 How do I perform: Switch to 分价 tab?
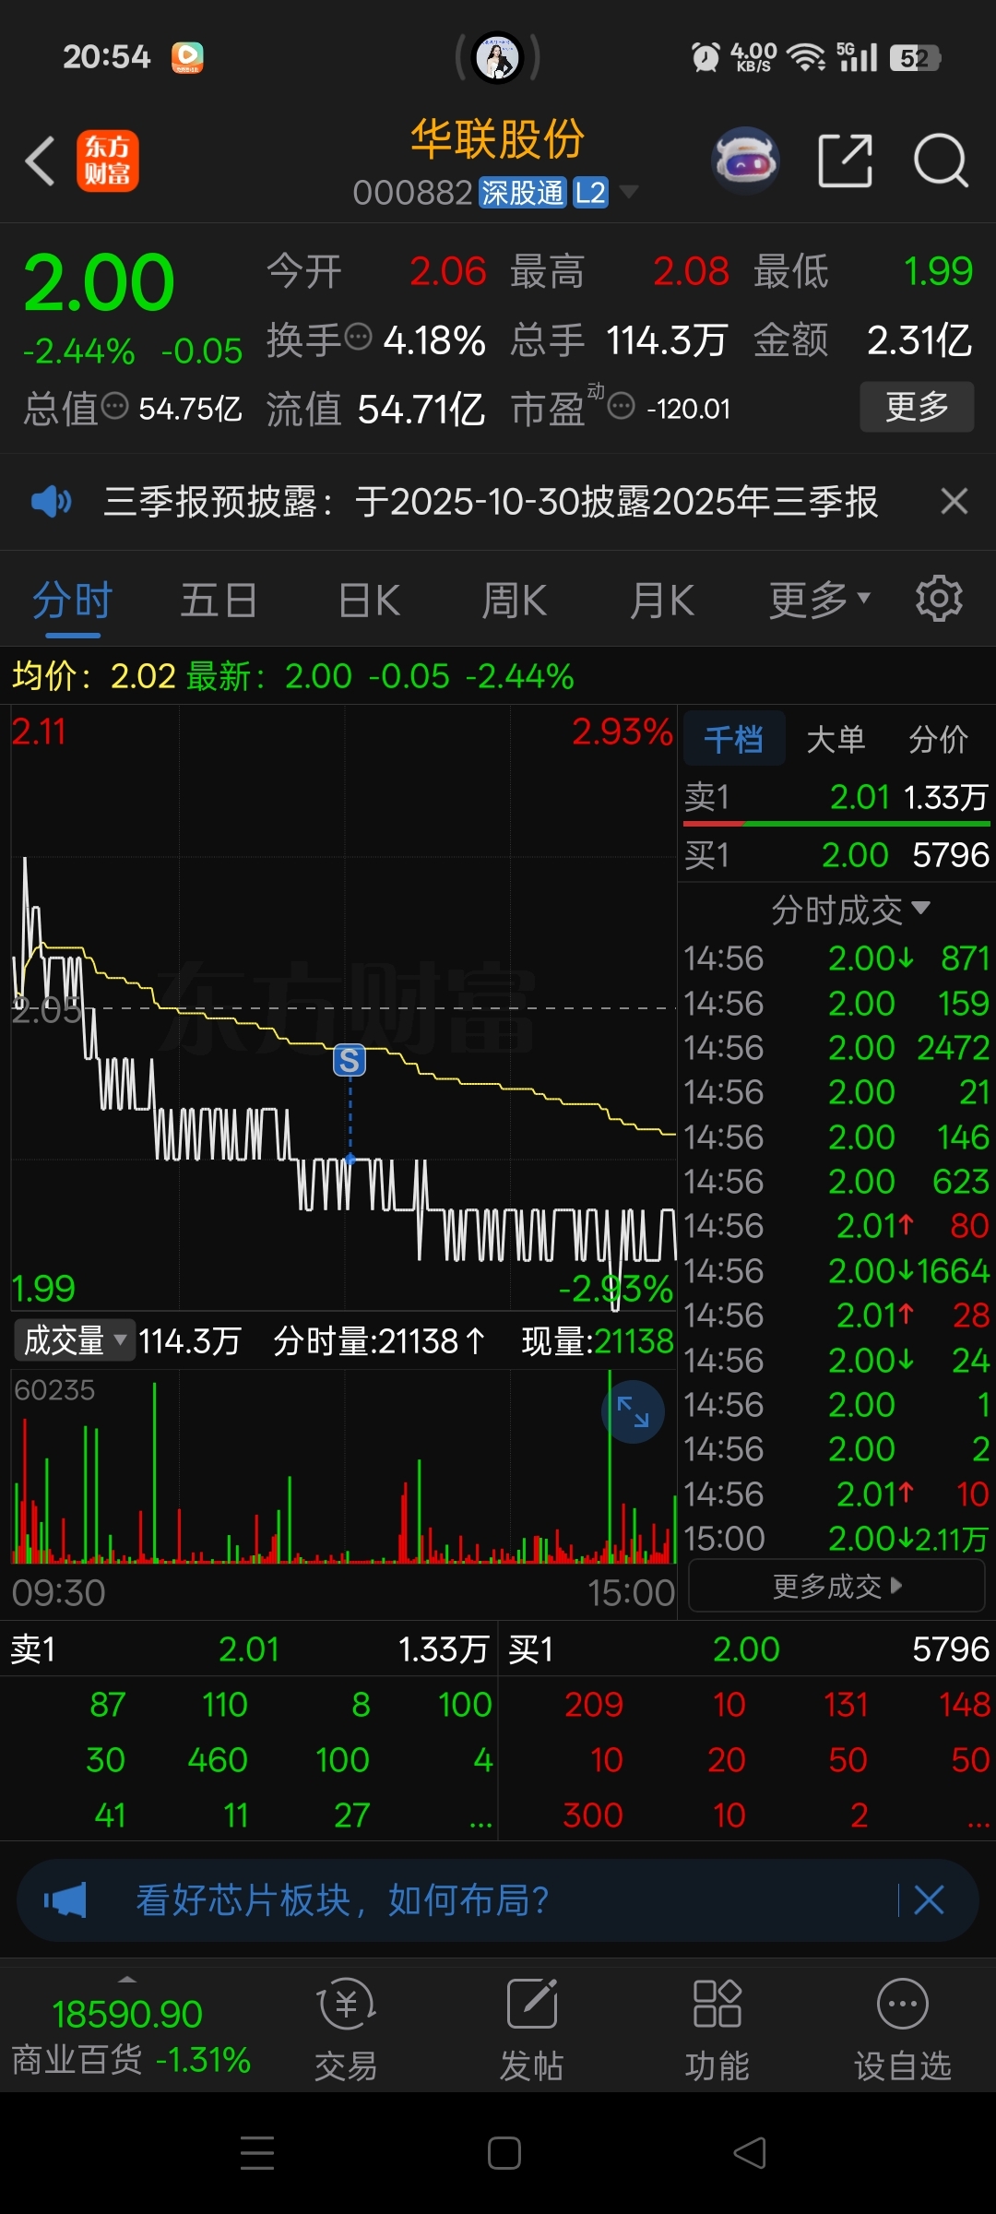(939, 738)
